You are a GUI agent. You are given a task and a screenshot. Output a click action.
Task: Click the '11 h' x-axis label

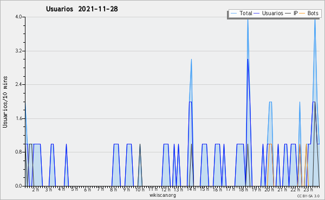tap(153, 189)
